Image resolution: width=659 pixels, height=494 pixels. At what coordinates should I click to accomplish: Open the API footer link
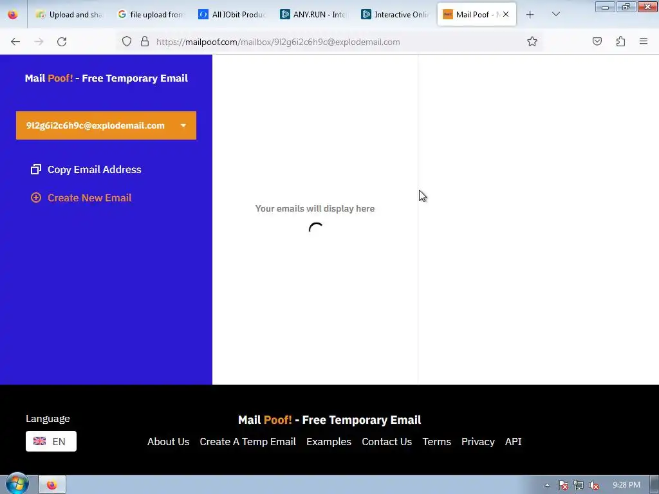(513, 441)
